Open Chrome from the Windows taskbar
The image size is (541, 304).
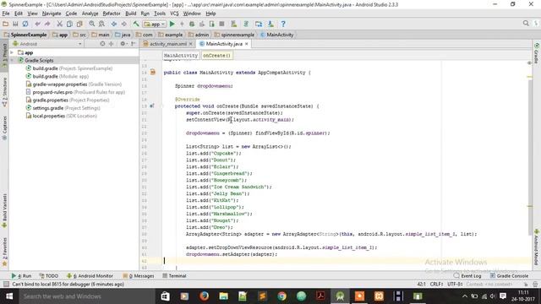tap(281, 296)
